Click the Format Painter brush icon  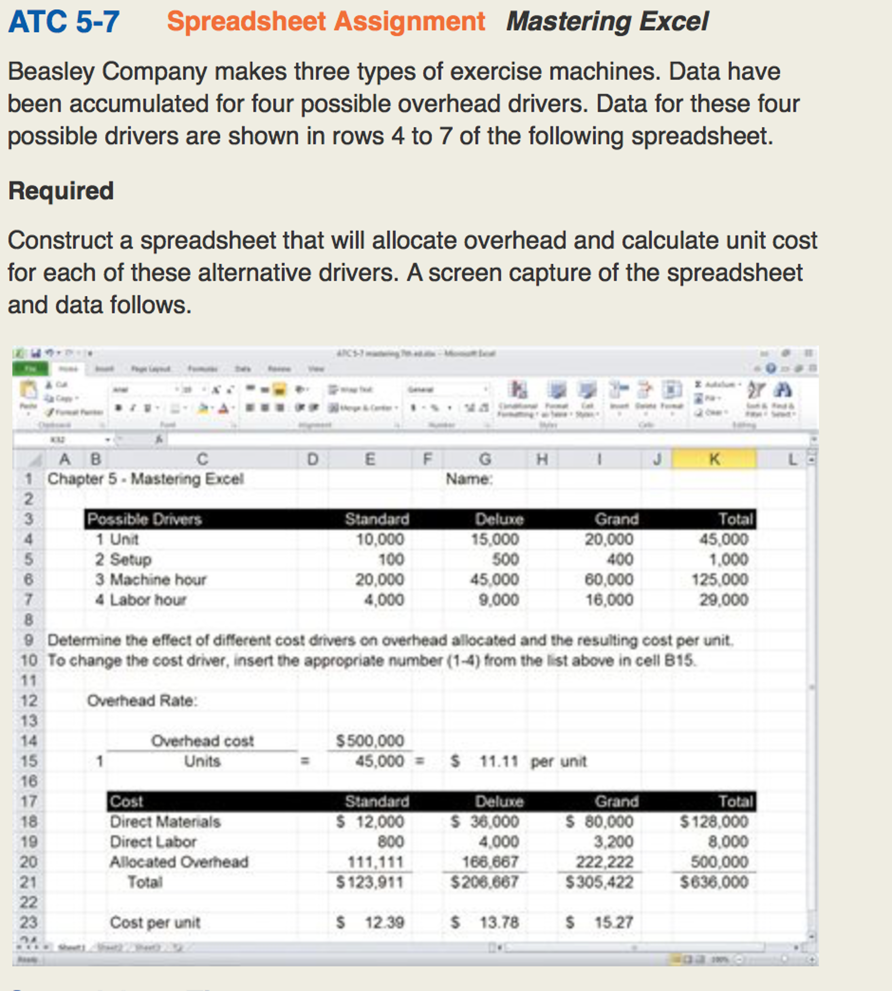[x=50, y=412]
